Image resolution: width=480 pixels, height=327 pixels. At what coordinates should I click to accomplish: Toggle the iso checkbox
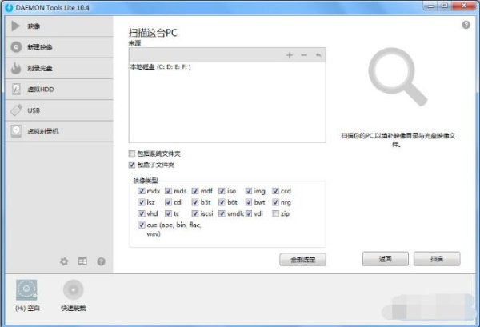(222, 191)
